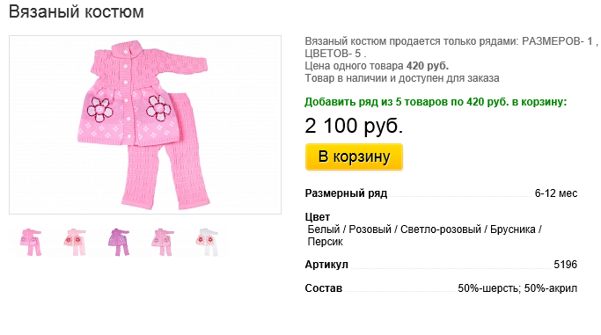Viewport: 601px width, 335px height.
Task: Click the Артикул label
Action: pos(326,265)
